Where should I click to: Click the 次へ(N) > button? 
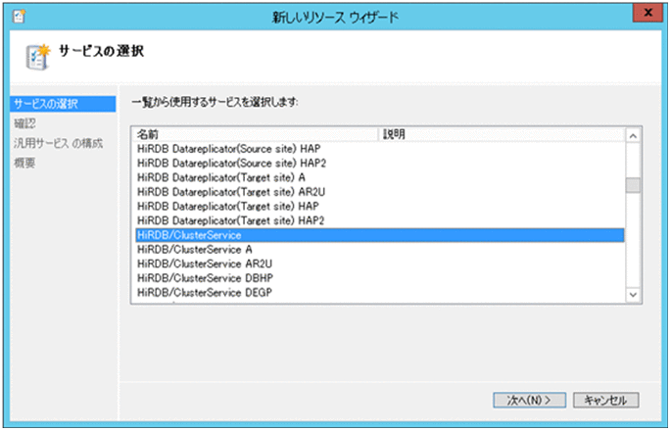coord(529,401)
